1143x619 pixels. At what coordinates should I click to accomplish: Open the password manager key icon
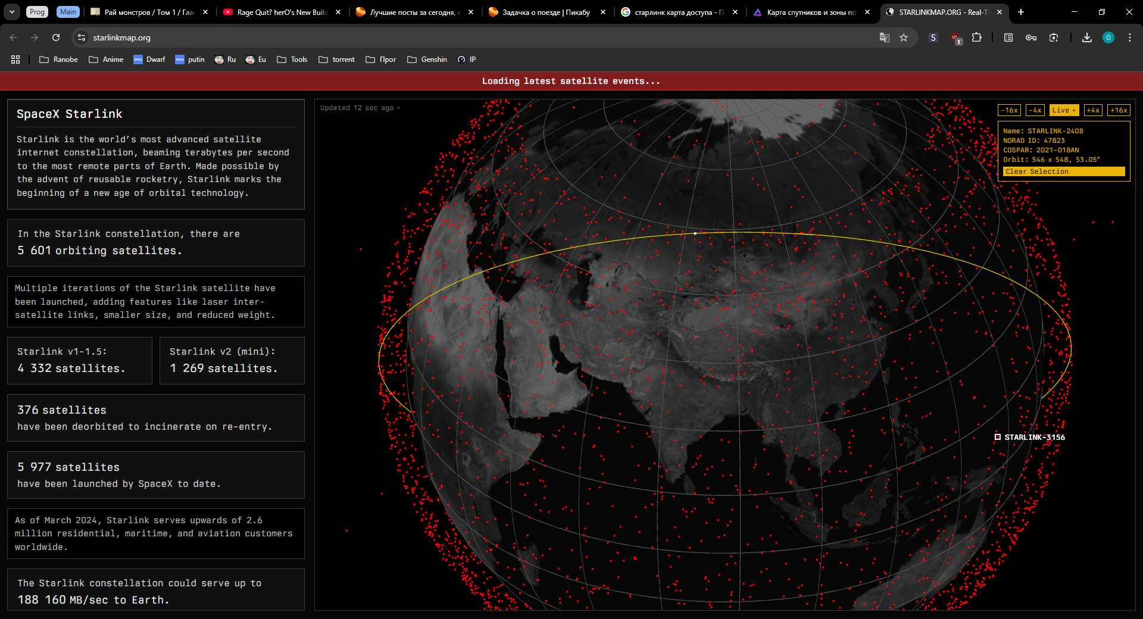click(1031, 37)
